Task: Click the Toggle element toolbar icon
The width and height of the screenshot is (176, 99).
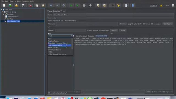Action: tap(64, 5)
